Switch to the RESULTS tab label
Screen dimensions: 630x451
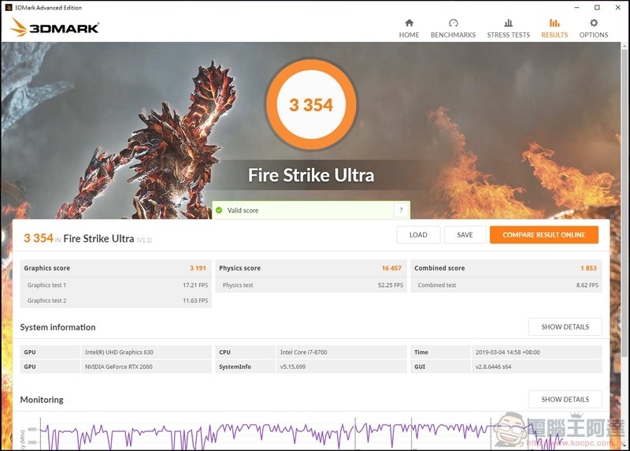coord(554,35)
